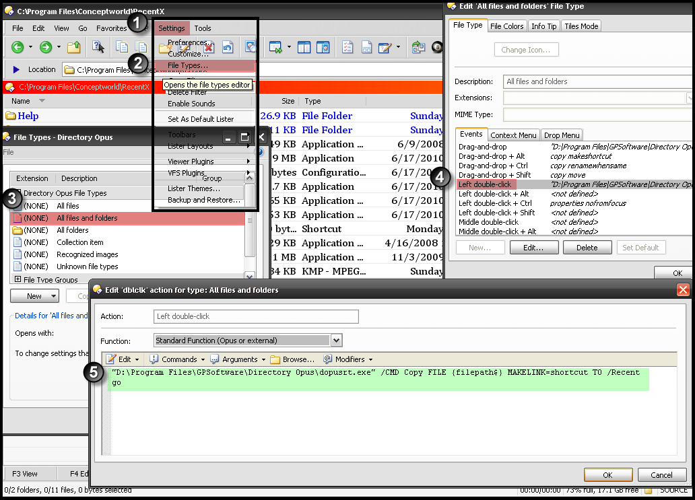Click the Delete button in Edit File Type
The image size is (695, 500).
(x=587, y=248)
